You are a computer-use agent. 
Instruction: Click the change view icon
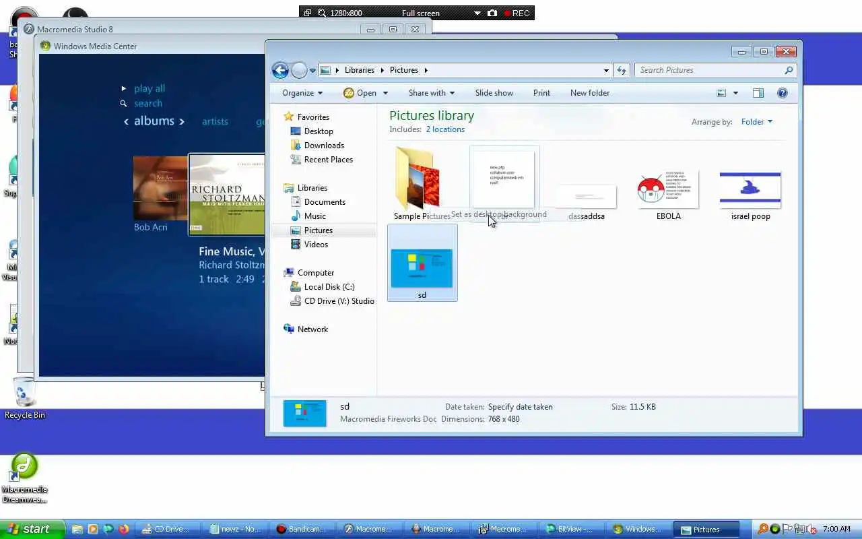pos(721,93)
